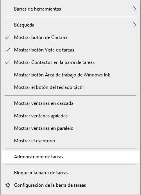Click the checkmark next to Cortana button
141x195 pixels.
8,37
